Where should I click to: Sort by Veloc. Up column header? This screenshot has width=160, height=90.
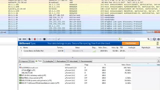(x=115, y=47)
